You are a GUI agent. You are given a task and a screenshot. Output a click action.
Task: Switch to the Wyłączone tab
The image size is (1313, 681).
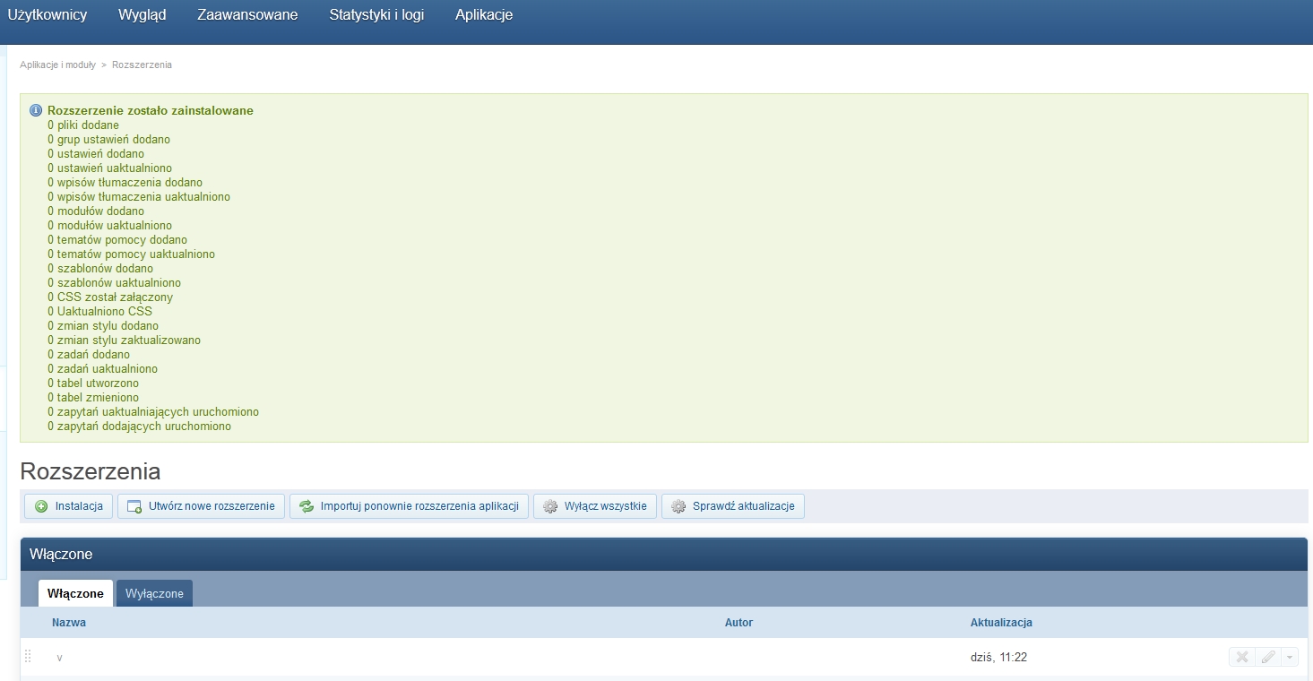point(154,593)
